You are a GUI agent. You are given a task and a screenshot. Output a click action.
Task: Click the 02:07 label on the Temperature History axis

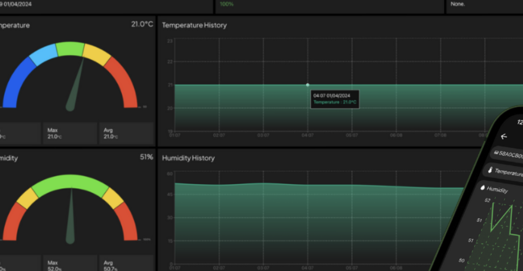219,135
